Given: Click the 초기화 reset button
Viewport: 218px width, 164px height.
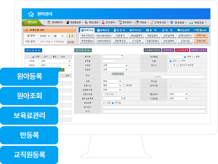Looking at the screenshot, I should [71, 42].
